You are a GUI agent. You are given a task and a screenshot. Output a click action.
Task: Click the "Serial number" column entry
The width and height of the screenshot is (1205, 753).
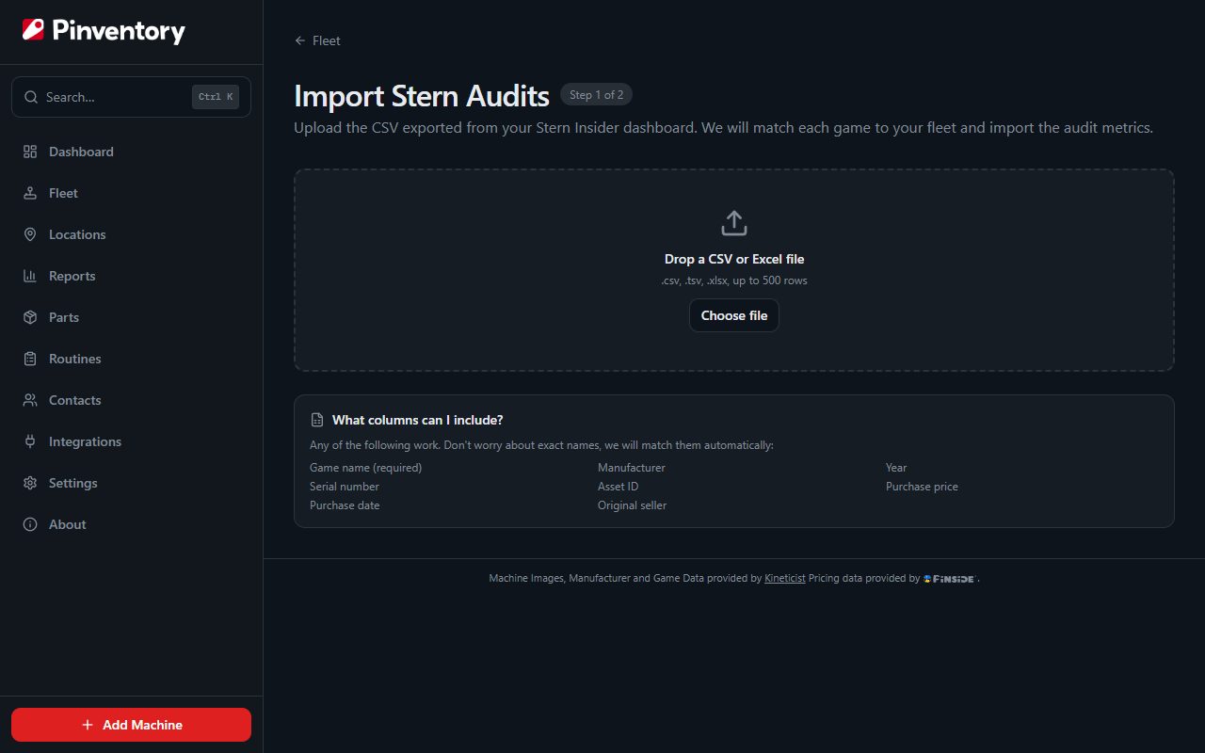(x=345, y=487)
